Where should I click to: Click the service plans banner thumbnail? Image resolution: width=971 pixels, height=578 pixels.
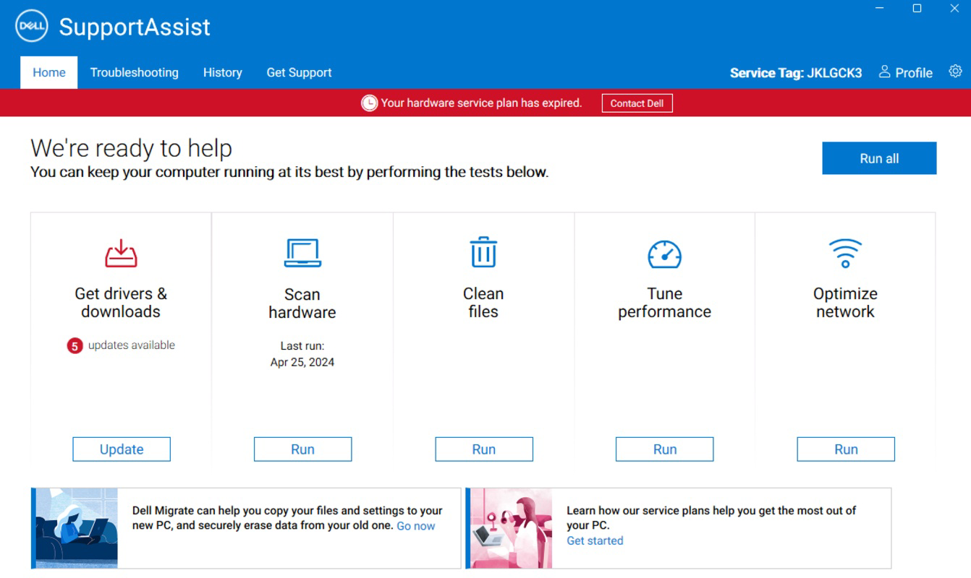pos(511,528)
